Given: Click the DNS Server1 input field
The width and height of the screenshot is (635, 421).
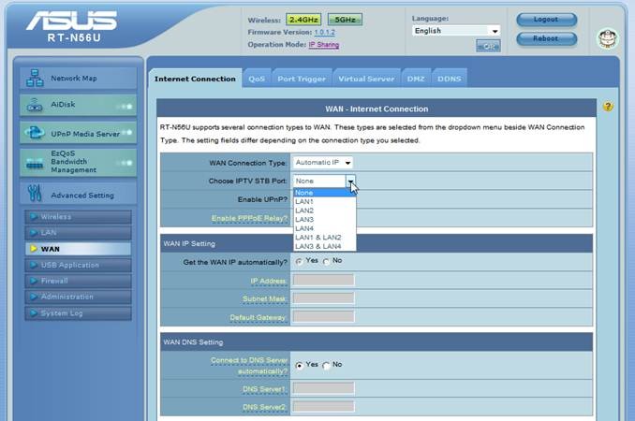Looking at the screenshot, I should (x=324, y=387).
